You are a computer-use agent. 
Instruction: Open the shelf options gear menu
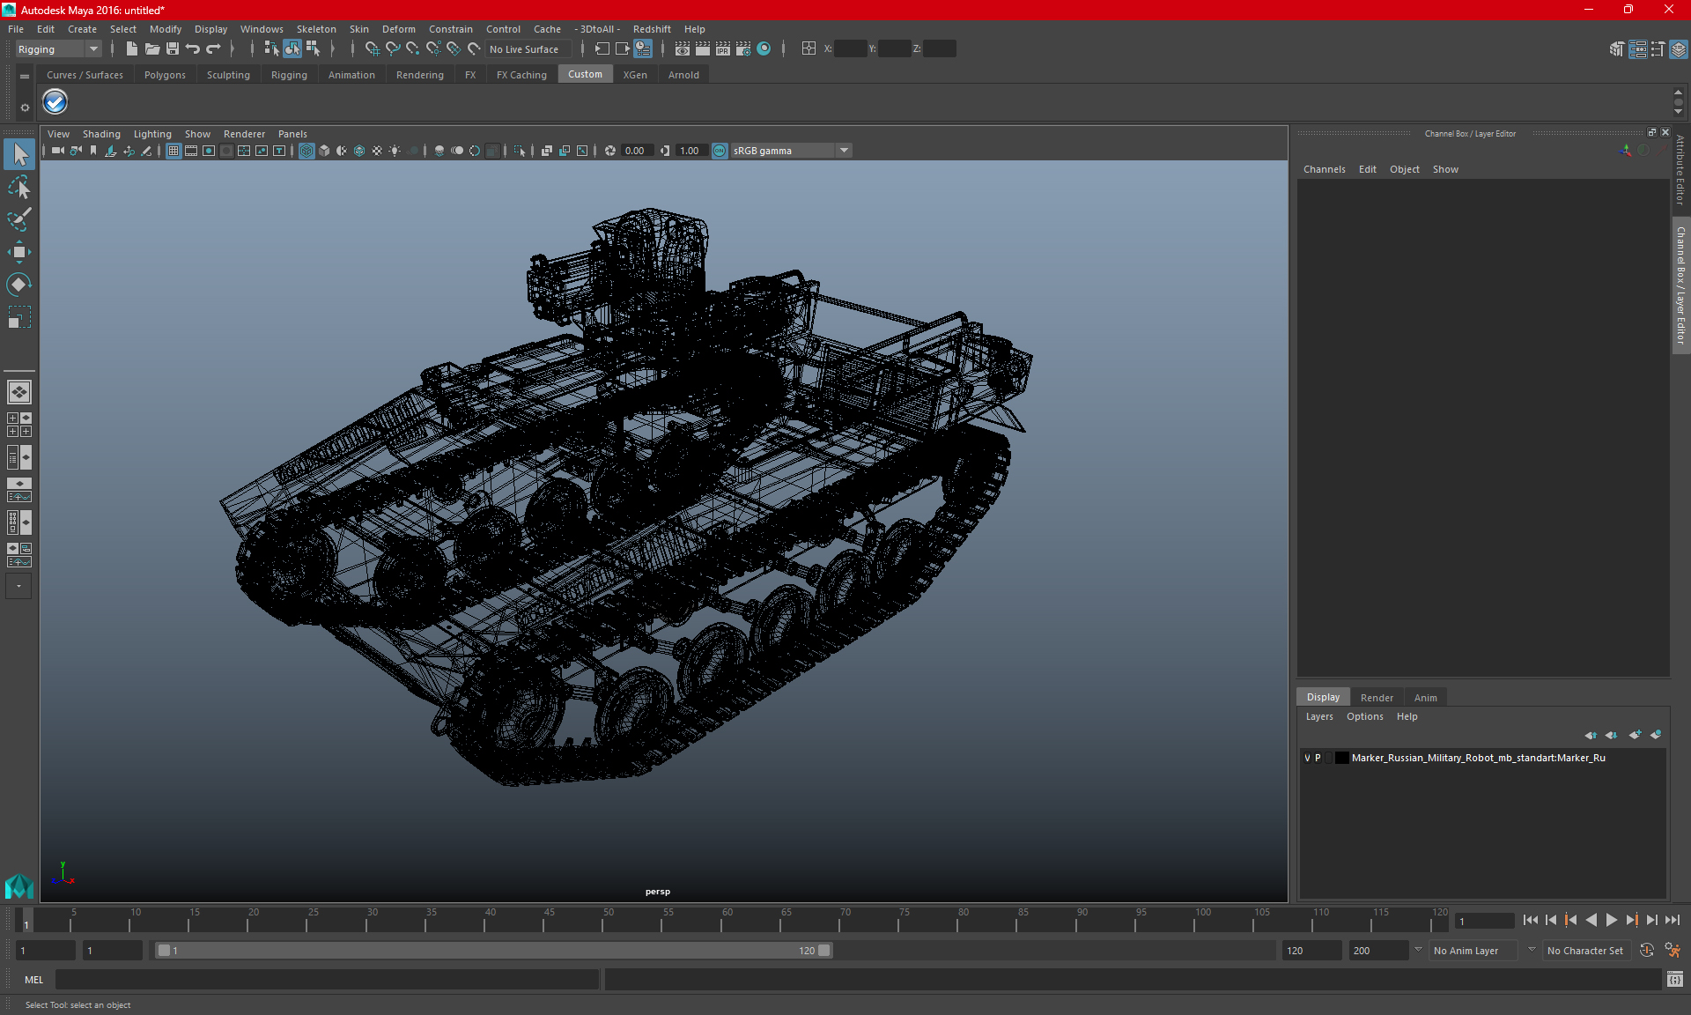(25, 107)
